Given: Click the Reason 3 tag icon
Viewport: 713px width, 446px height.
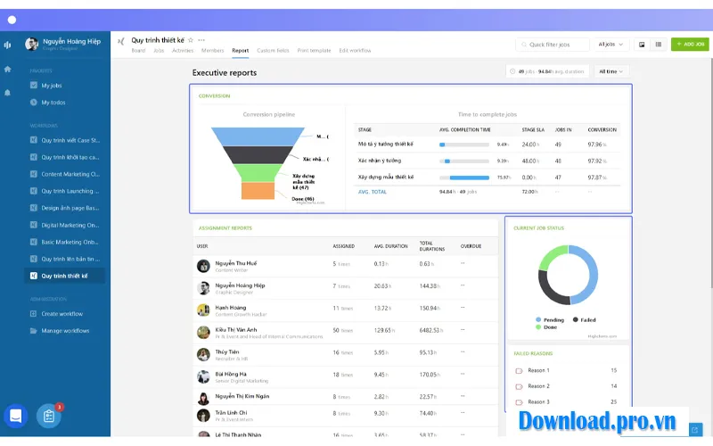Looking at the screenshot, I should (x=519, y=402).
